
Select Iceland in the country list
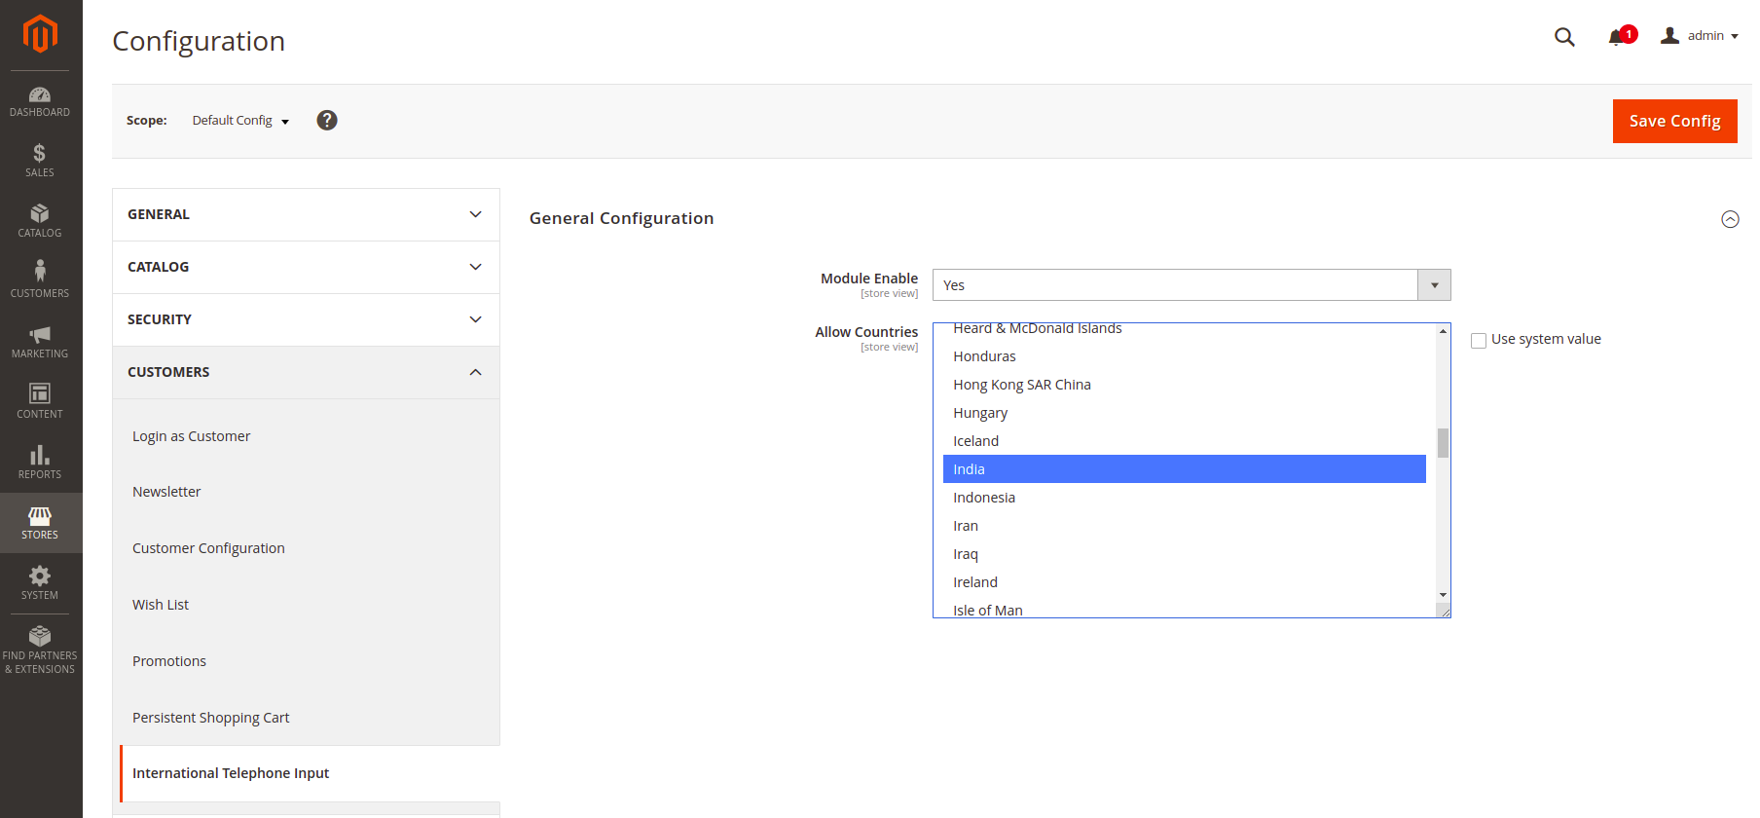[x=1185, y=441]
